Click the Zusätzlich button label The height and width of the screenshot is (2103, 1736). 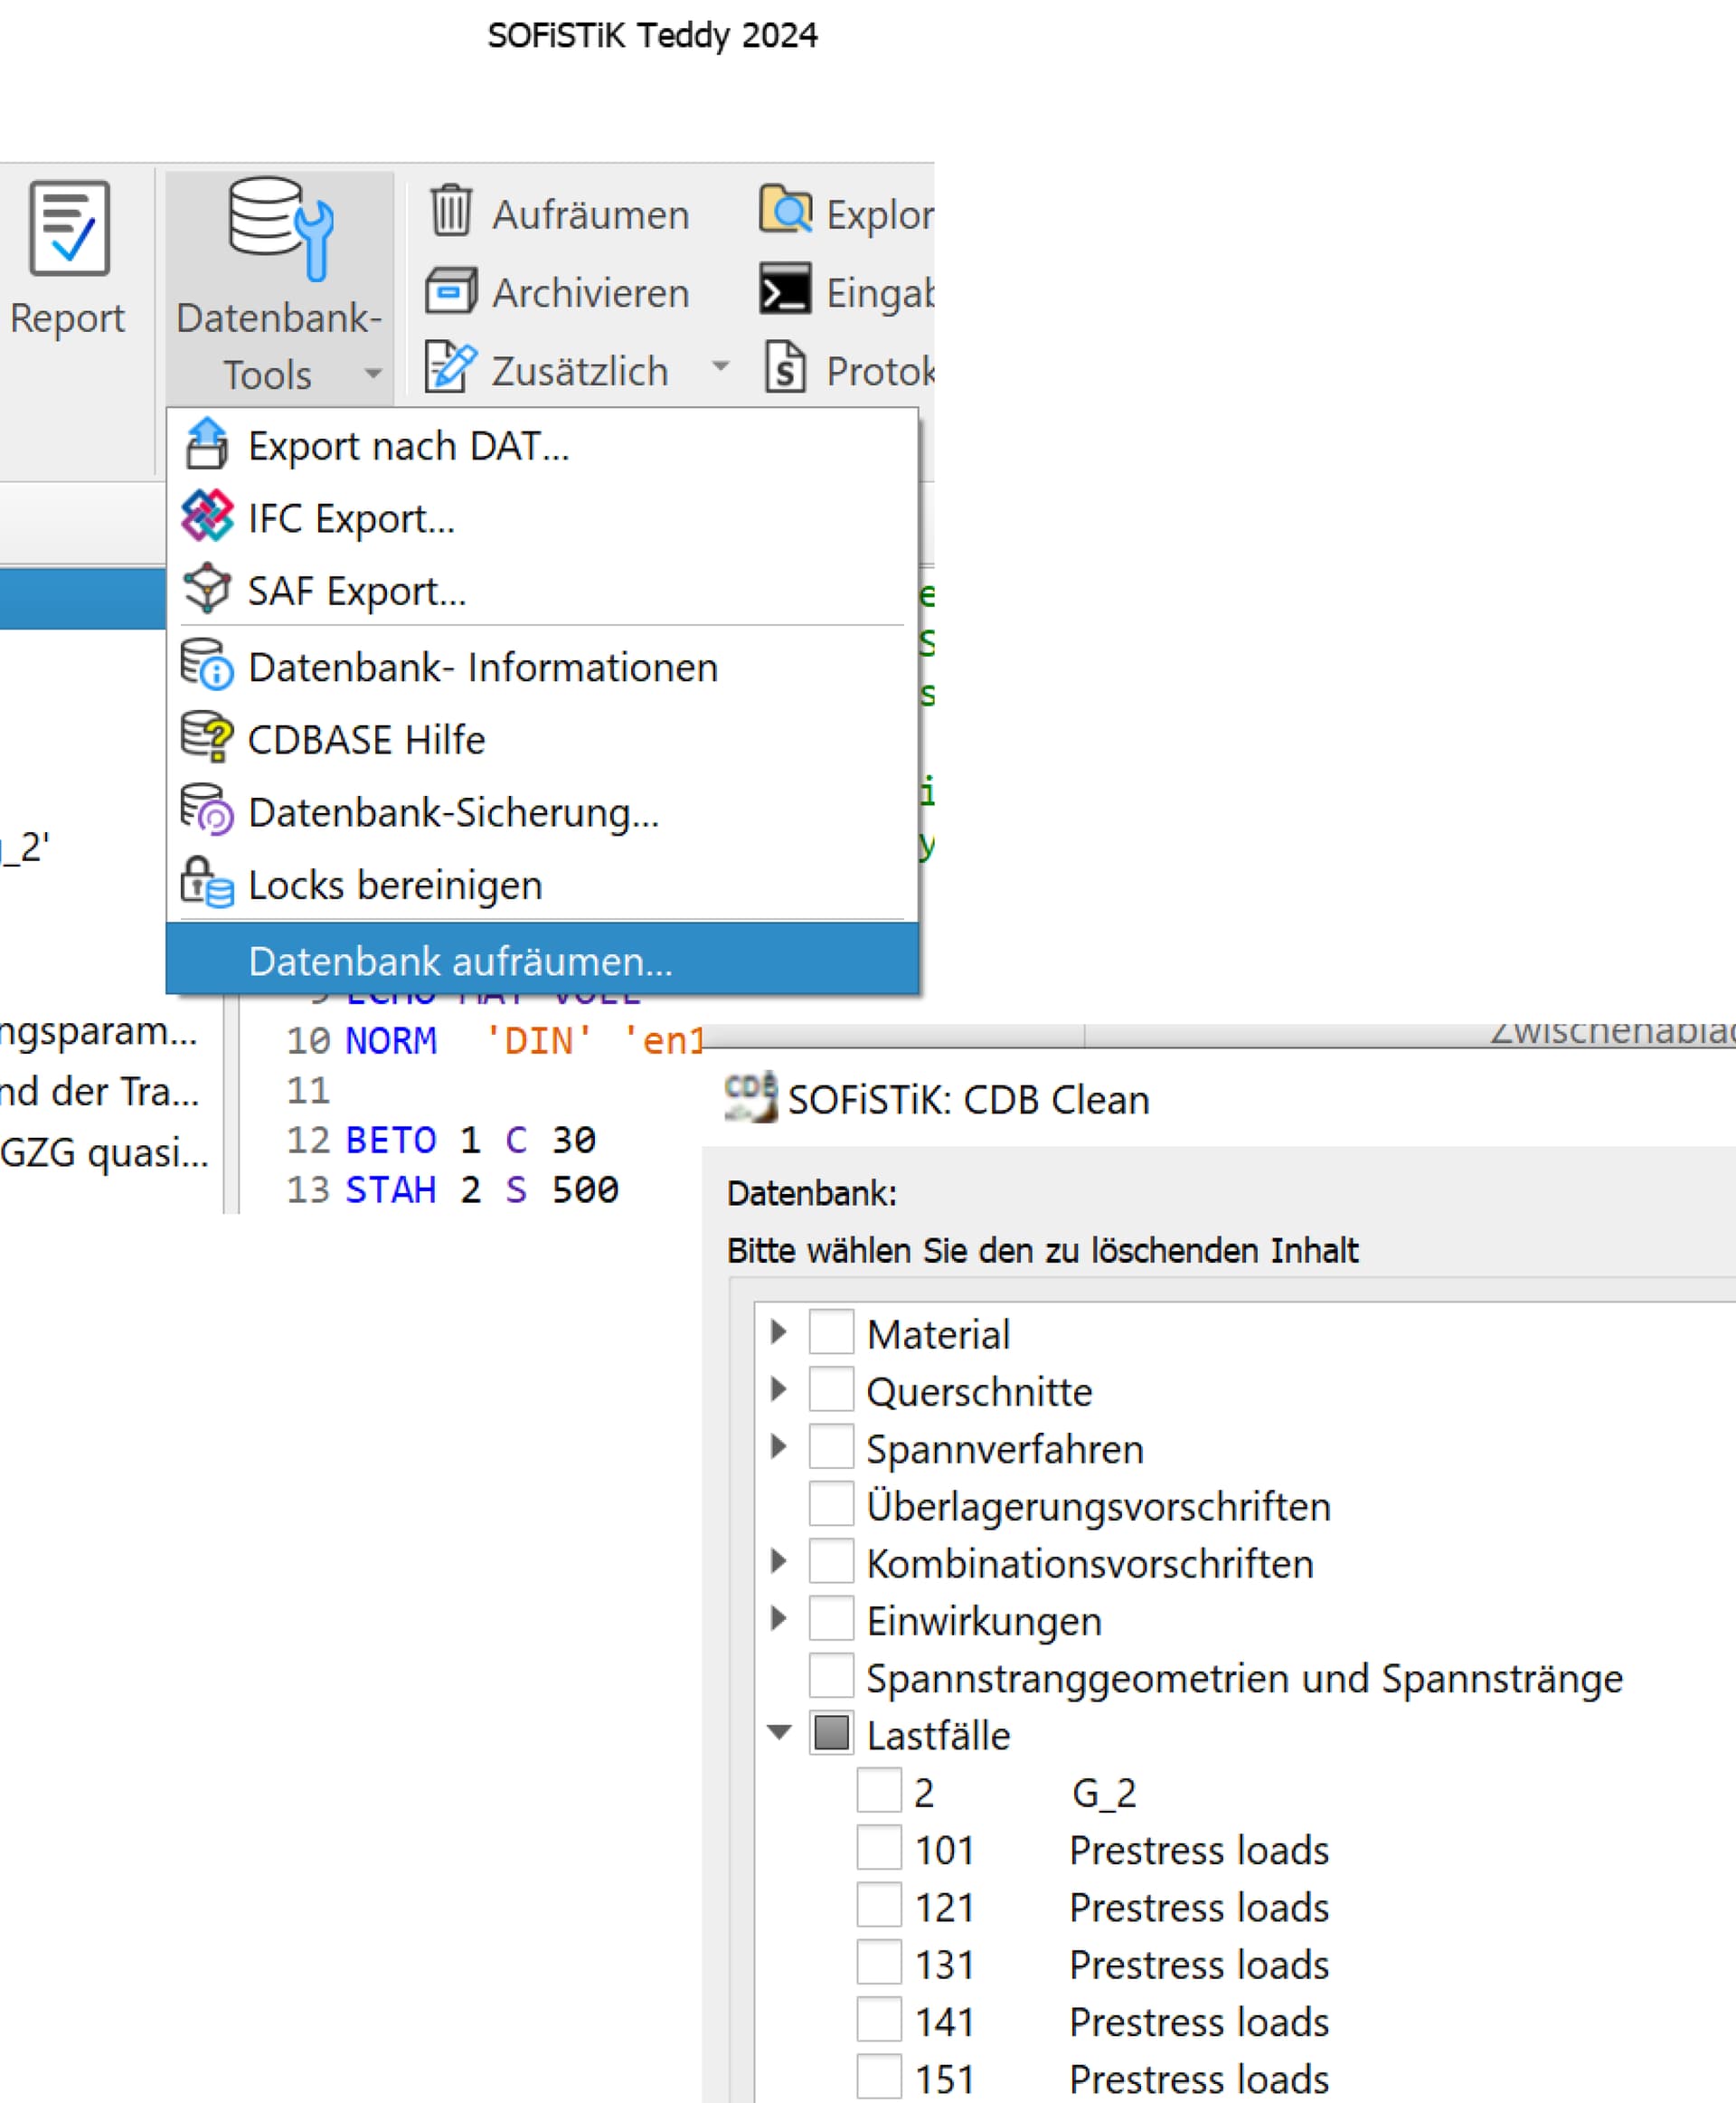point(580,371)
